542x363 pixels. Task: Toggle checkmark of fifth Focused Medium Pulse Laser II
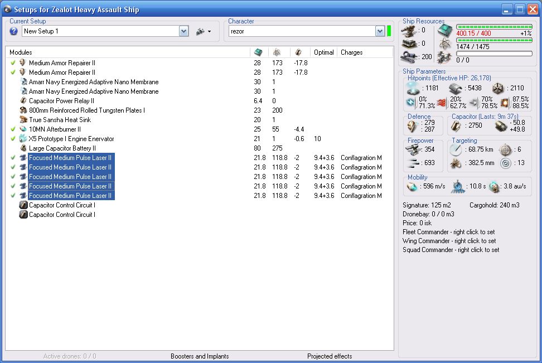(13, 196)
